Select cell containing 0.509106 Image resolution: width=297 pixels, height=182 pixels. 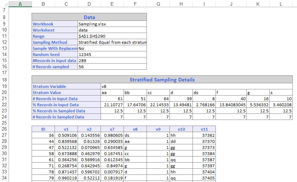pos(66,135)
